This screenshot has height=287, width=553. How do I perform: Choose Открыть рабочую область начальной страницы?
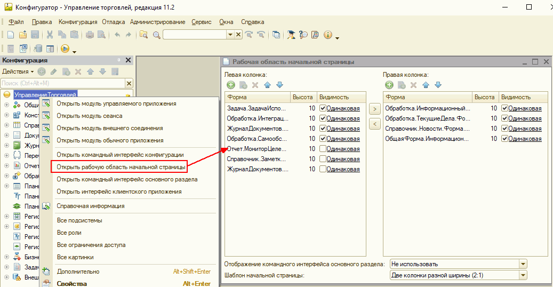tap(121, 167)
